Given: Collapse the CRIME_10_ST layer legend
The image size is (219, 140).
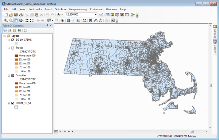Looking at the screenshot, I should (9, 103).
